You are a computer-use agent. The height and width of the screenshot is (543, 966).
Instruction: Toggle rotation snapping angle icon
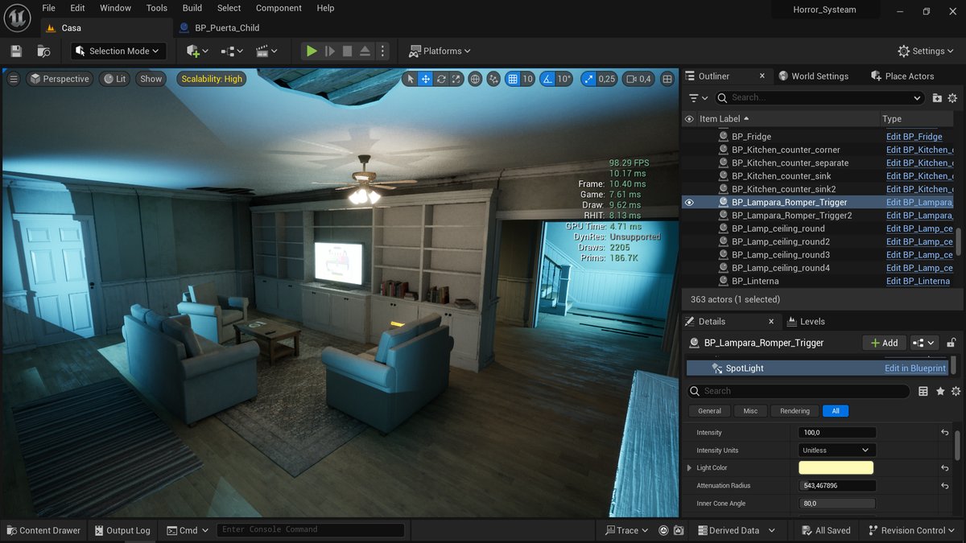[x=547, y=79]
